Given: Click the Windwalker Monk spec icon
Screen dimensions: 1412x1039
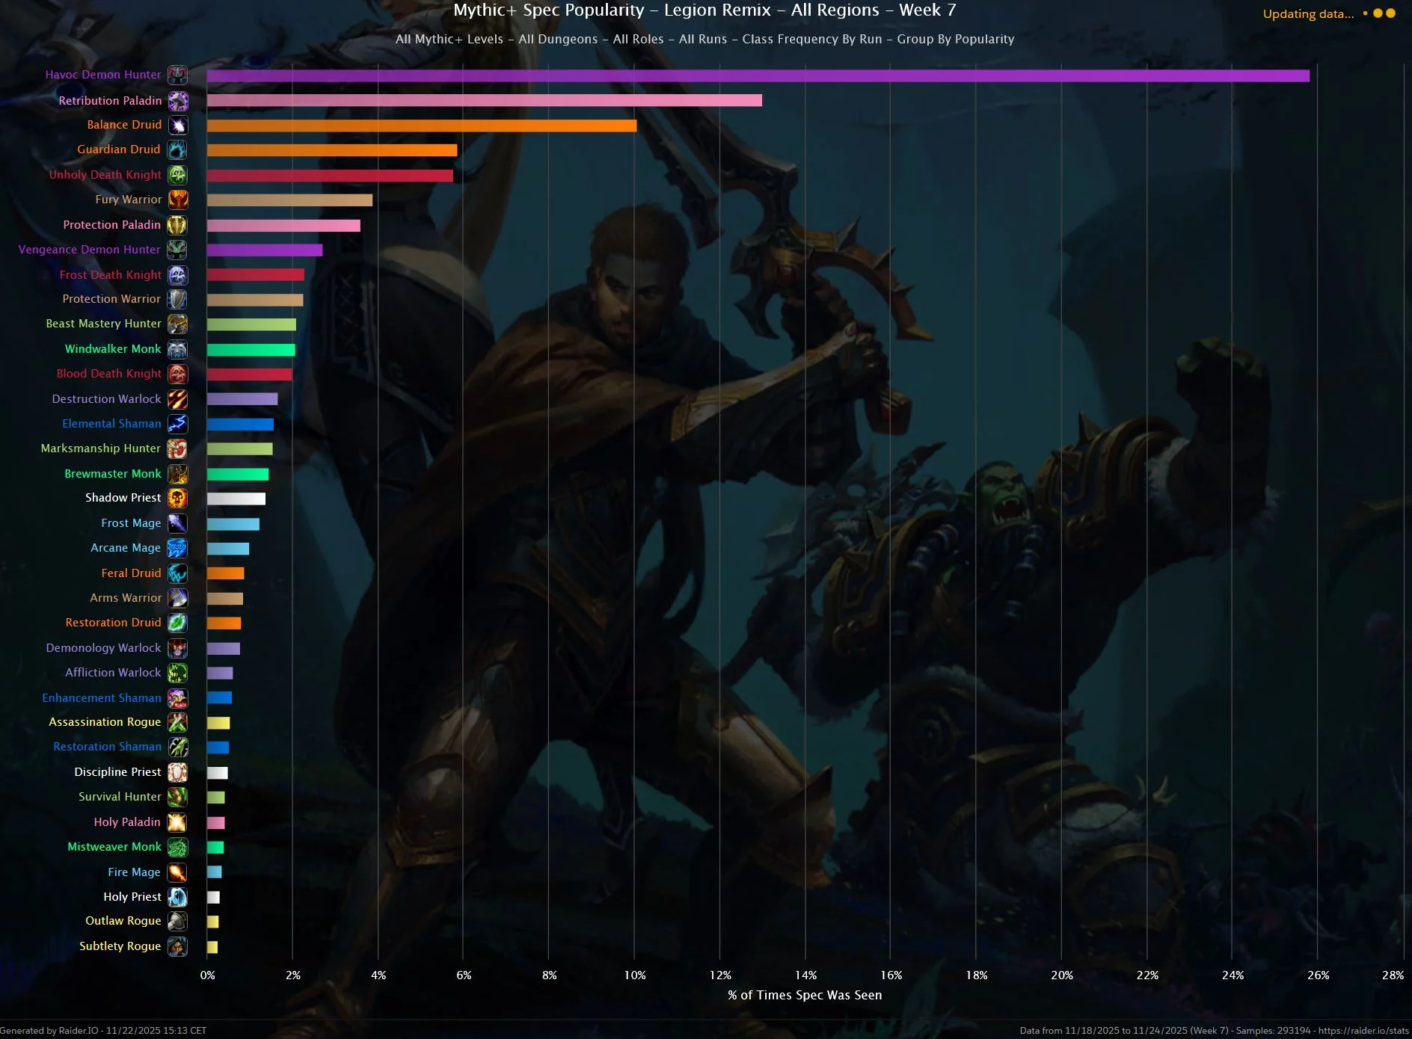Looking at the screenshot, I should click(x=177, y=349).
